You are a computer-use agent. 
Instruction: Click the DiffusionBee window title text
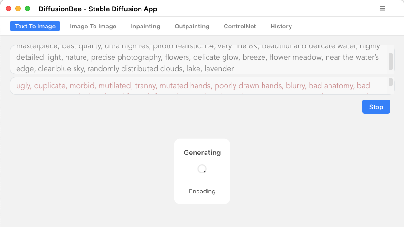coord(98,9)
